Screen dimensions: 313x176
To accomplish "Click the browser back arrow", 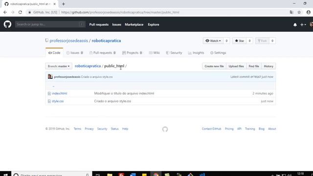I will (5, 12).
